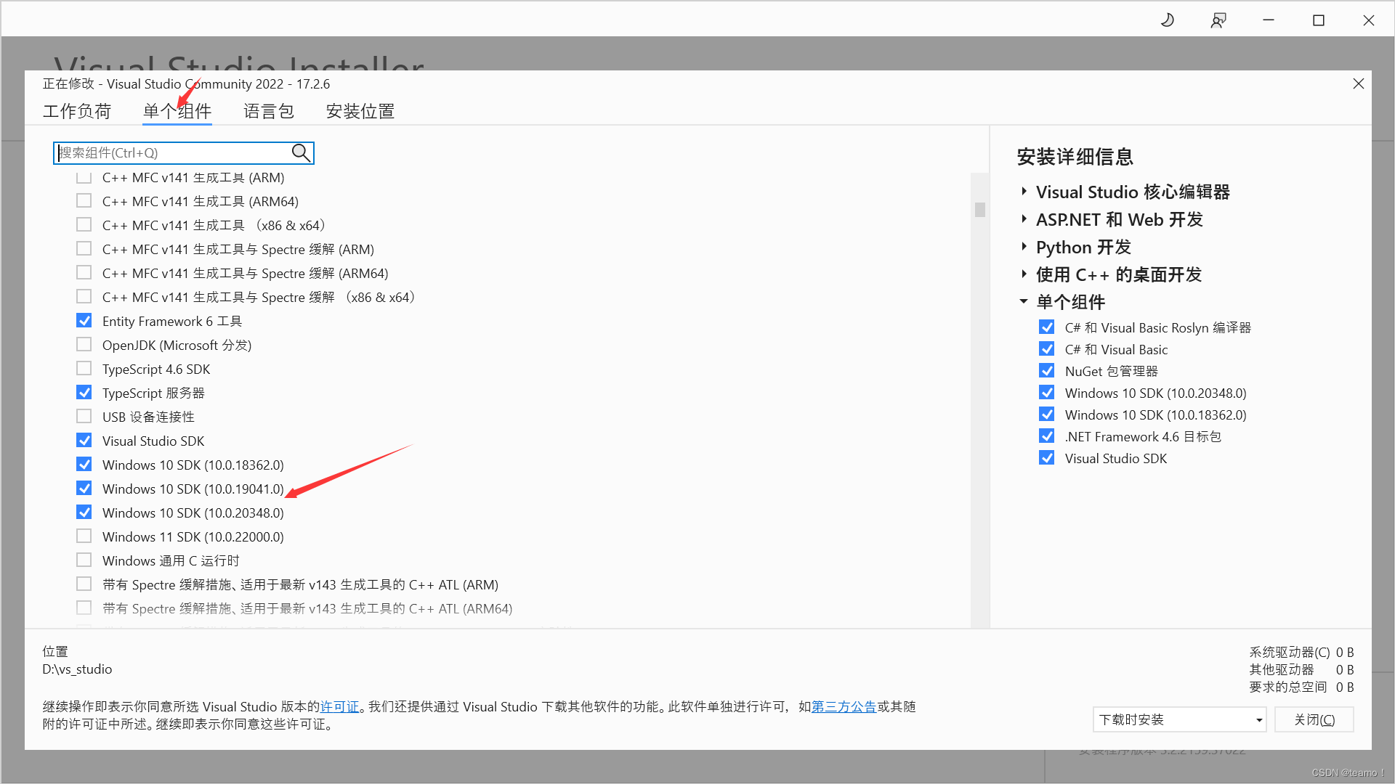Image resolution: width=1395 pixels, height=784 pixels.
Task: Uncheck Visual Studio SDK in install details
Action: click(x=1046, y=458)
